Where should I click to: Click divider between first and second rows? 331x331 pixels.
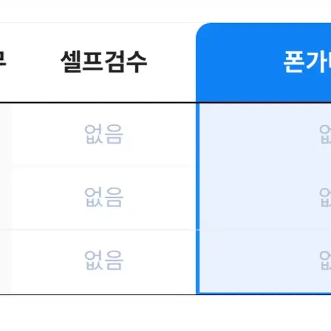[x=103, y=166]
